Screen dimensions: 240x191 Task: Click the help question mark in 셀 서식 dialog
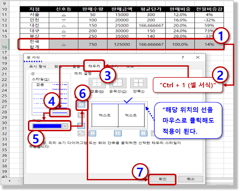coord(183,57)
